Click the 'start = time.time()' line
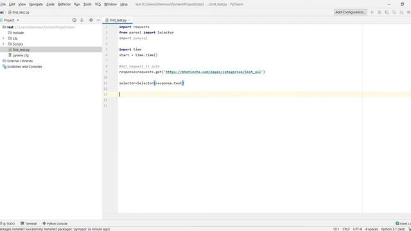The height and width of the screenshot is (231, 411). pos(139,55)
